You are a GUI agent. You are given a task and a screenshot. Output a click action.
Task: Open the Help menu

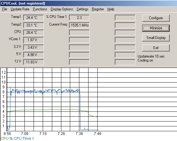click(x=111, y=9)
